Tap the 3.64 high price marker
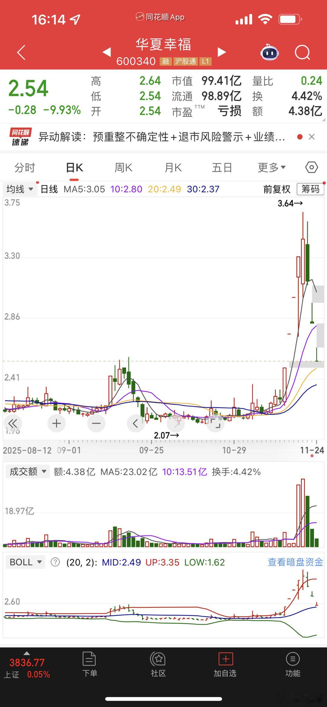Viewport: 327px width, 707px height. pos(290,203)
